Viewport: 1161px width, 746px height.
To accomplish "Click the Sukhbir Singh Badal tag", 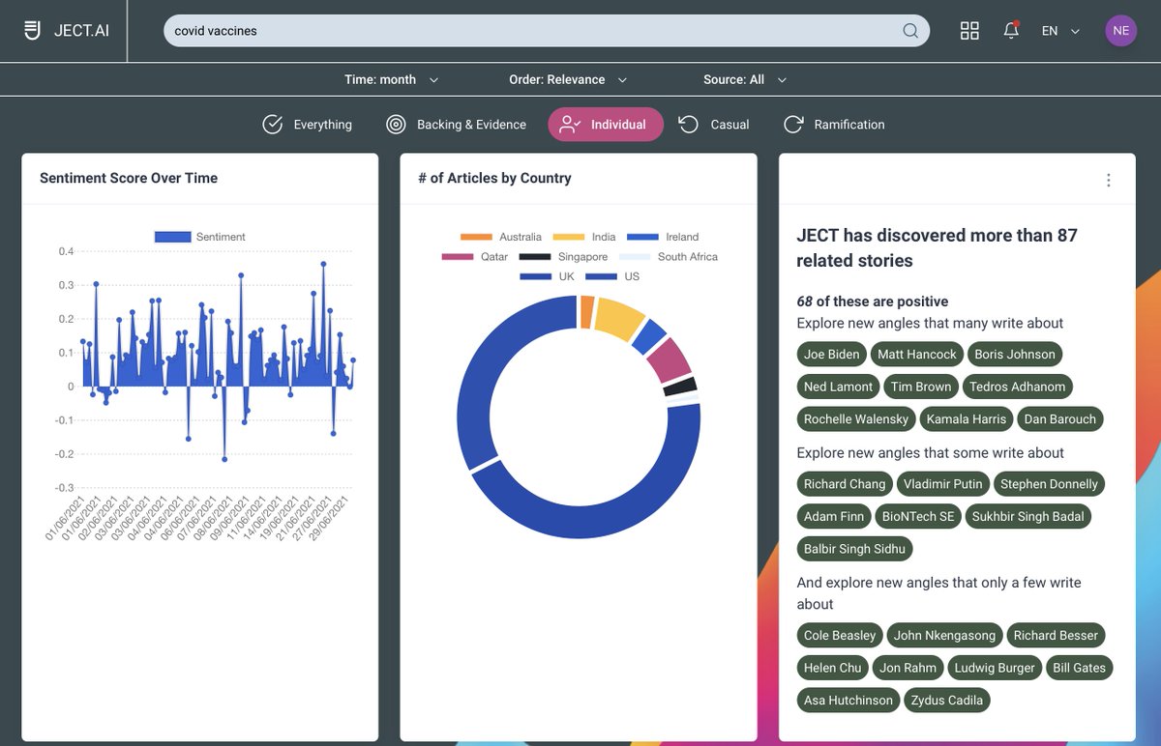I will 1027,517.
